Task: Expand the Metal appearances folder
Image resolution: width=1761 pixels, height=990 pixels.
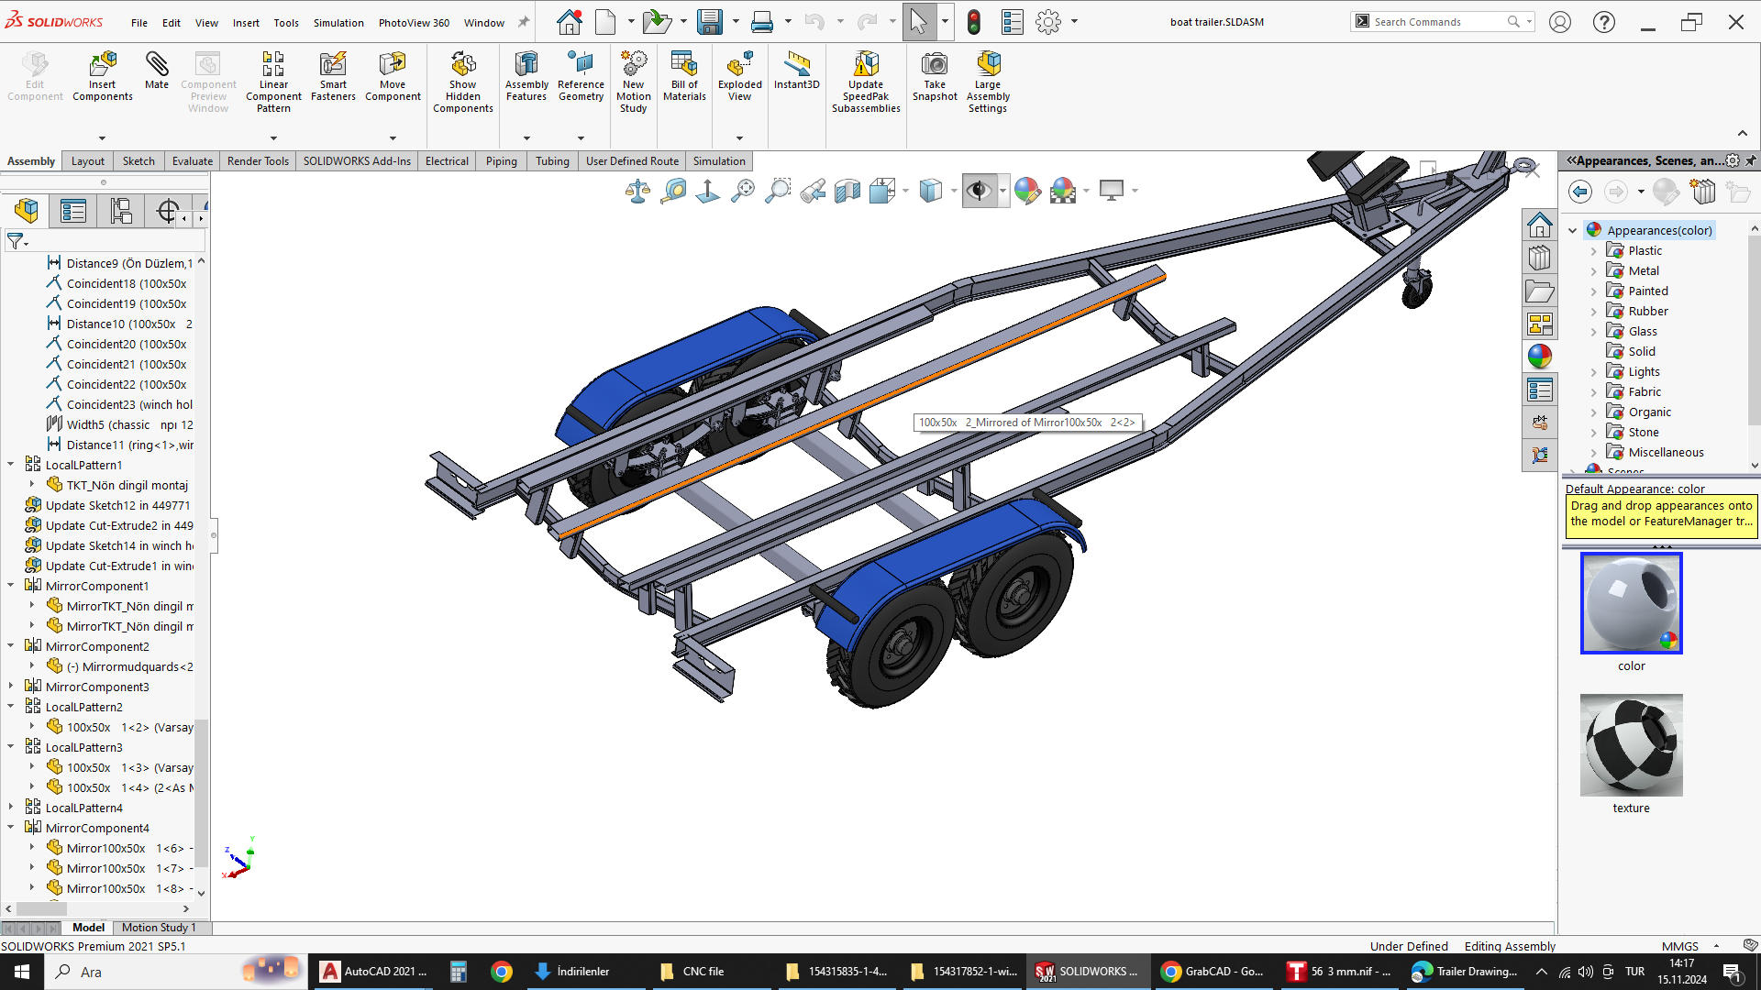Action: pos(1594,271)
